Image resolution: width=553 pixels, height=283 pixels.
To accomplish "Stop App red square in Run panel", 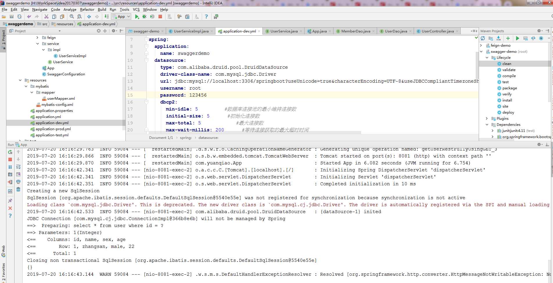I will 10,159.
